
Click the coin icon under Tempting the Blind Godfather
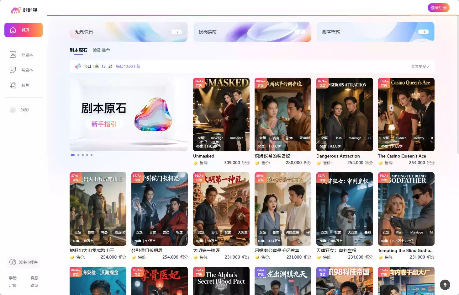[381, 257]
